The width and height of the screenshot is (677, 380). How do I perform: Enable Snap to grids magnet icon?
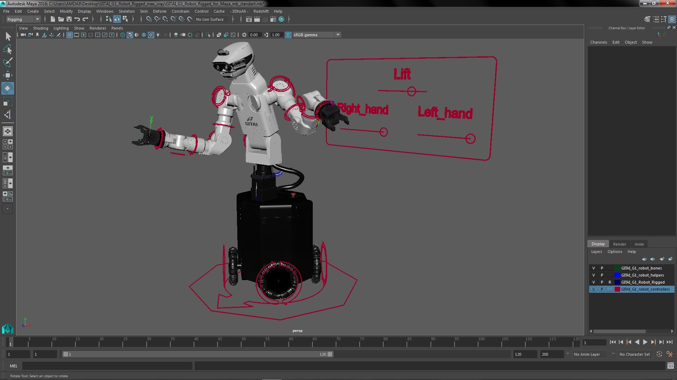(x=149, y=19)
